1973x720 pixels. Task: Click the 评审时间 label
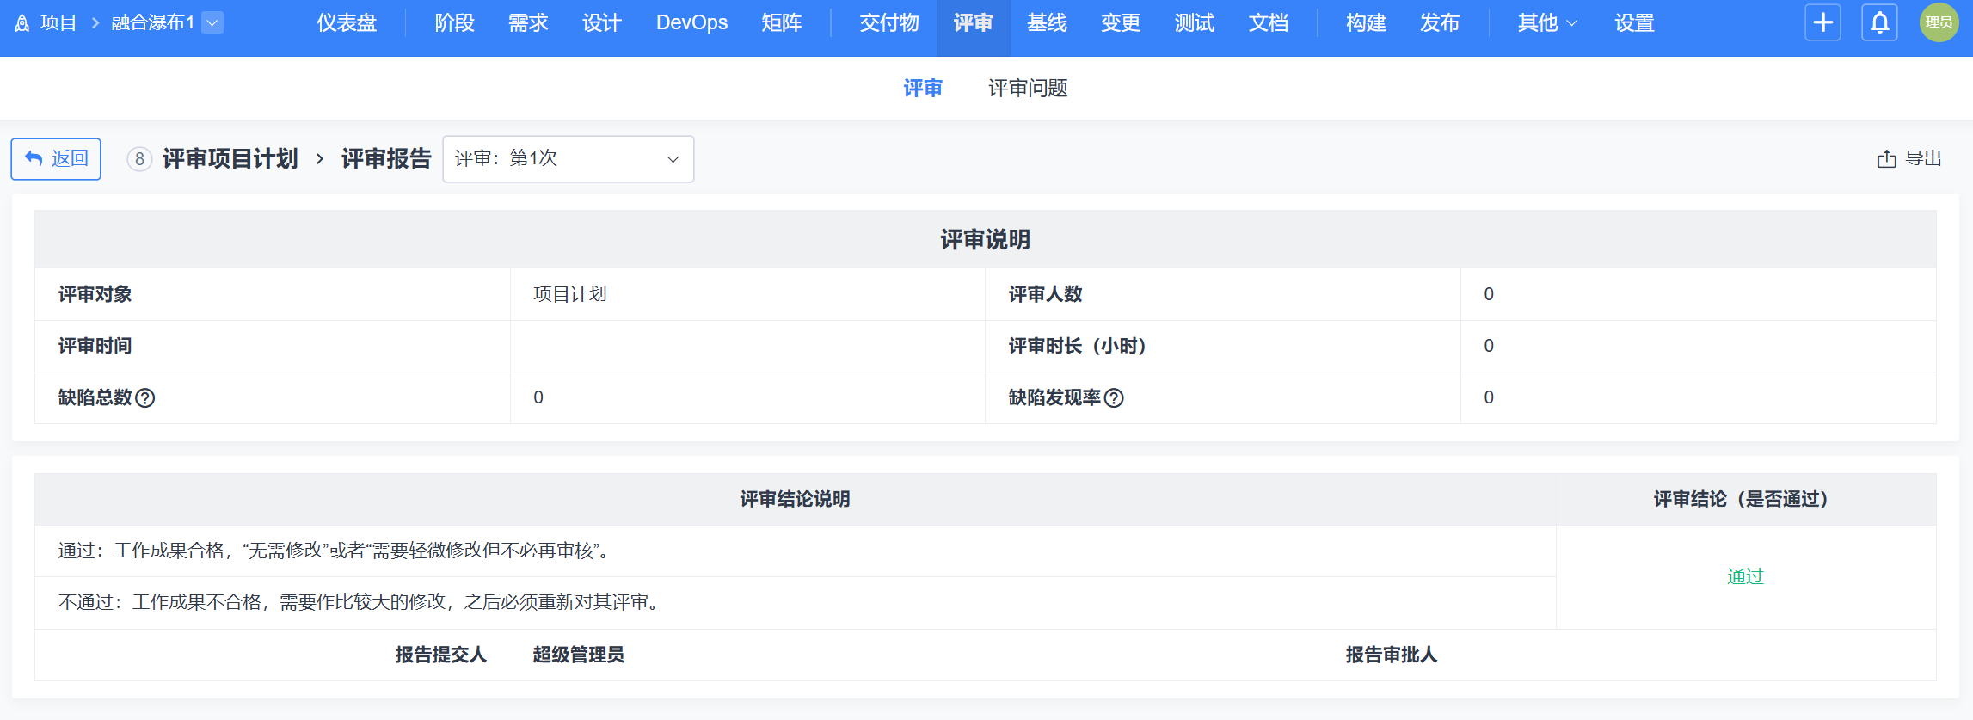[x=95, y=346]
